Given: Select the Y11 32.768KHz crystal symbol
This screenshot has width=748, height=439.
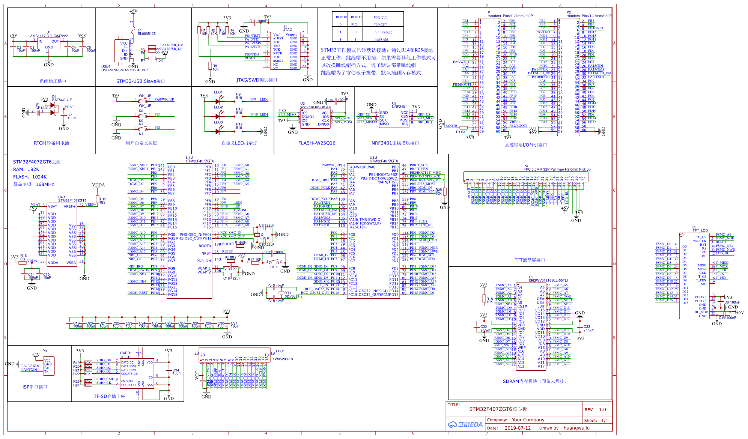Looking at the screenshot, I should [x=281, y=293].
